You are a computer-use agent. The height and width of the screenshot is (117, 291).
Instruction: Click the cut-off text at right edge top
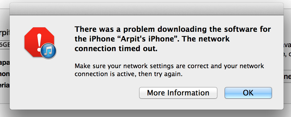(287, 45)
